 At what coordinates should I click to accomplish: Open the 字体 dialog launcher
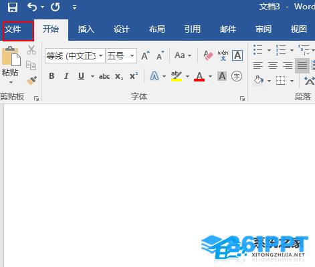coord(242,98)
